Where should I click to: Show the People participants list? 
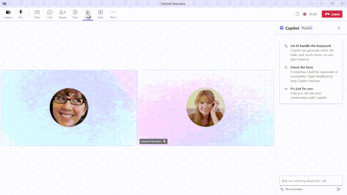coord(62,13)
